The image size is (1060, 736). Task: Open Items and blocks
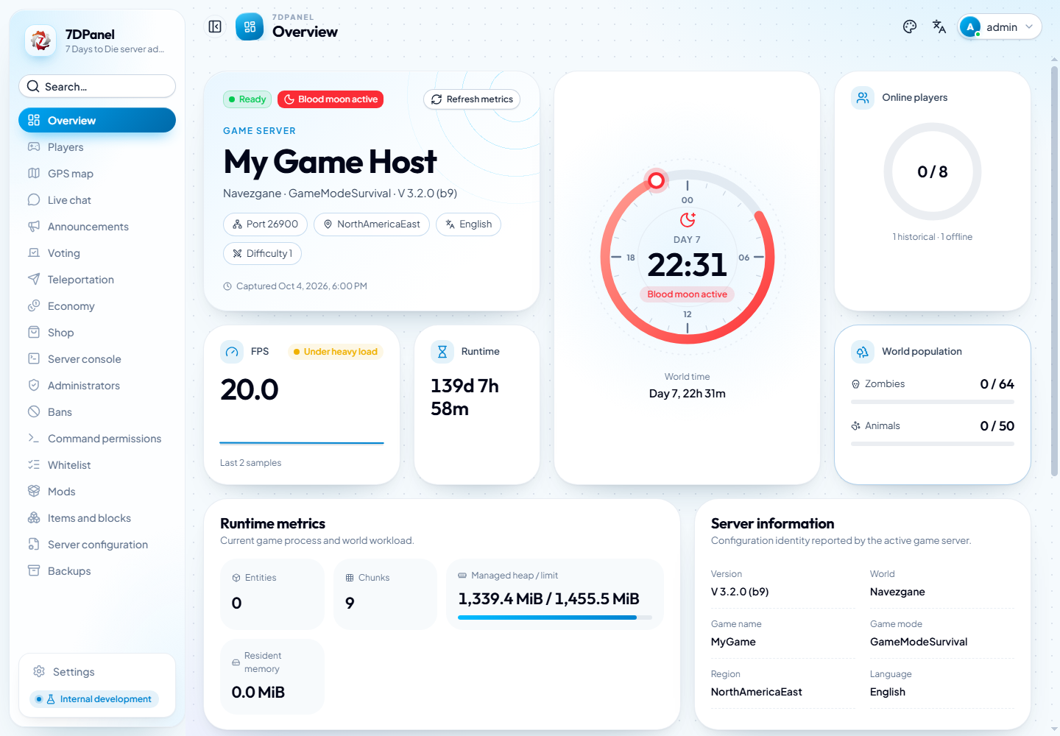97,518
